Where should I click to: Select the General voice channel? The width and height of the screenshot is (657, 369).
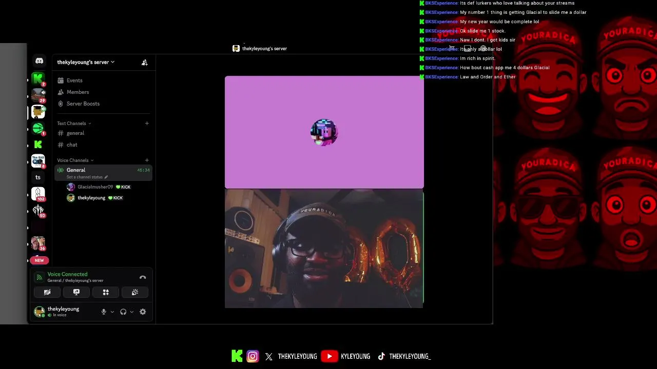coord(103,173)
